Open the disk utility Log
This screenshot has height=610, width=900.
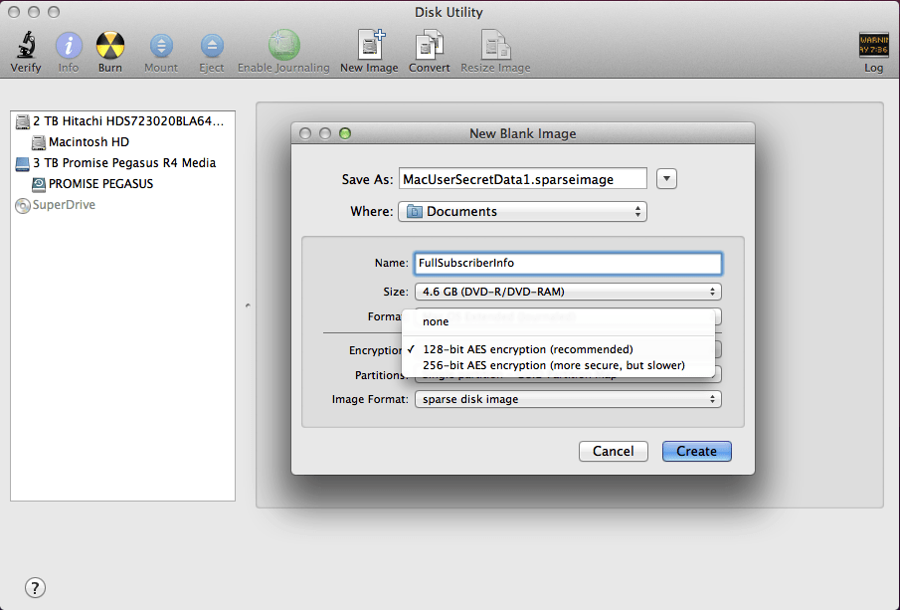click(872, 45)
